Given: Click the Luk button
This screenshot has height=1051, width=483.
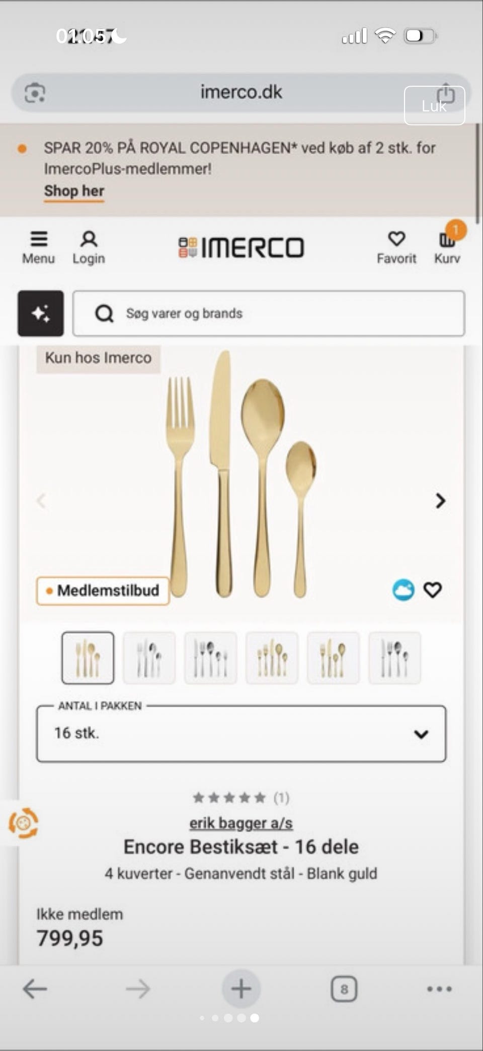Looking at the screenshot, I should 434,105.
